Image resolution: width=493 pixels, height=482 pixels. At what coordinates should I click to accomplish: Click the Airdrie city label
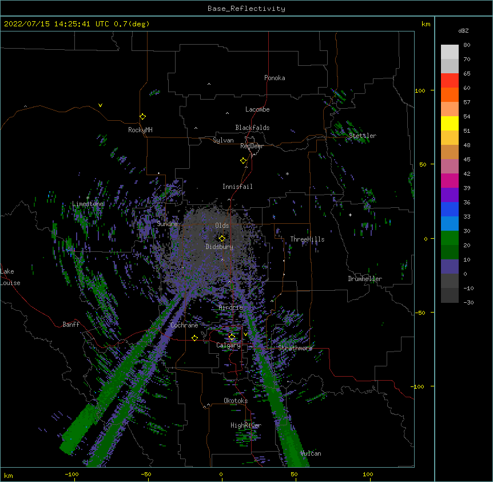coord(231,307)
